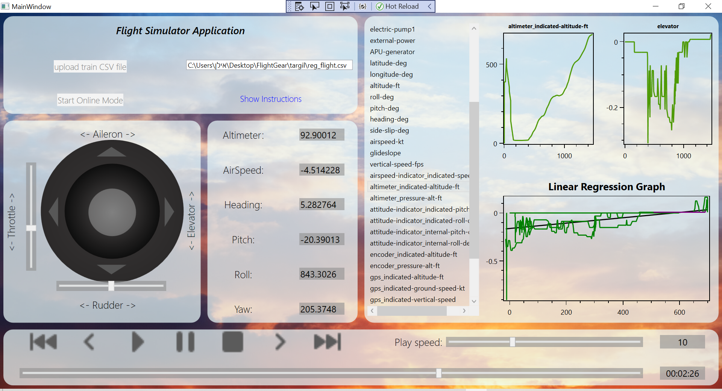Click the play speed value box showing 10
Image resolution: width=722 pixels, height=391 pixels.
pyautogui.click(x=682, y=342)
